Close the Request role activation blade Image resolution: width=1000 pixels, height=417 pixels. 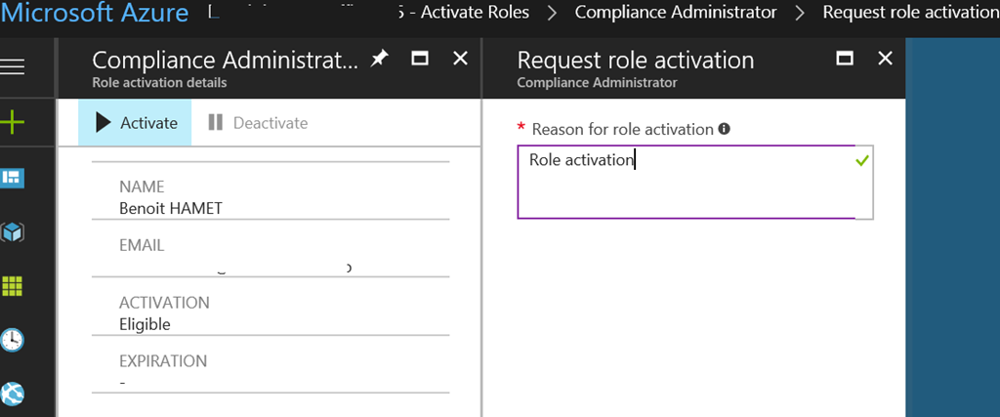[886, 60]
